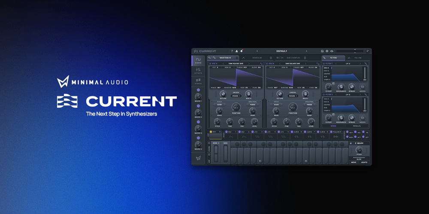Toggle Filter 1 power button
This screenshot has height=214, width=429.
pos(323,64)
